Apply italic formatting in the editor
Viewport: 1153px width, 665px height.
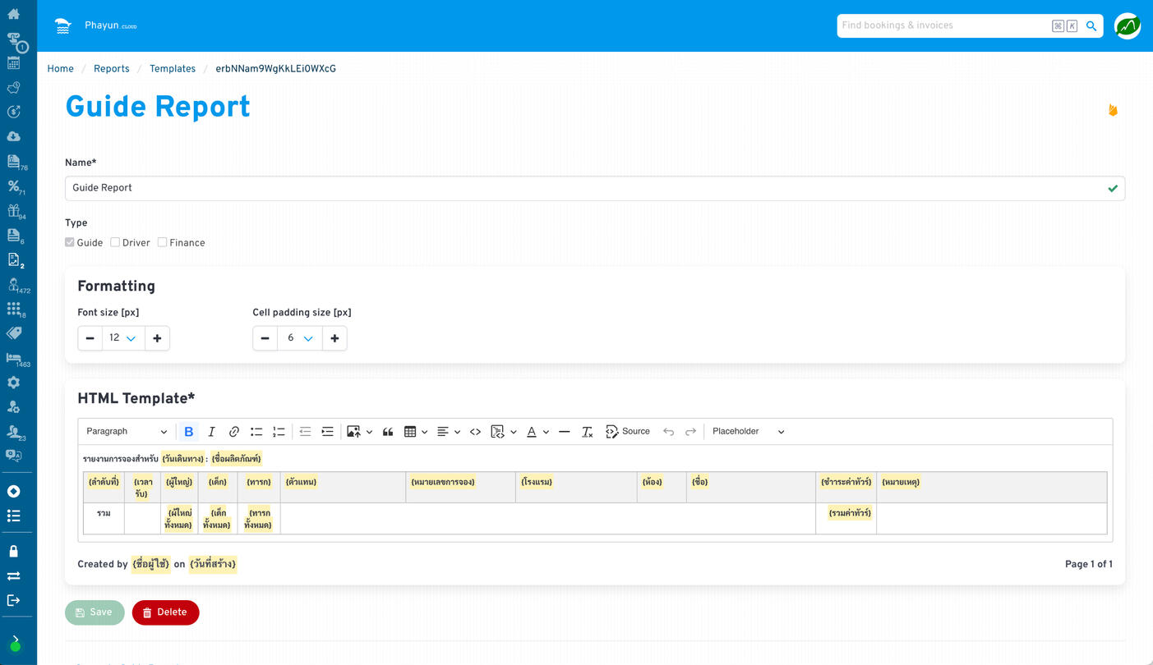click(211, 432)
